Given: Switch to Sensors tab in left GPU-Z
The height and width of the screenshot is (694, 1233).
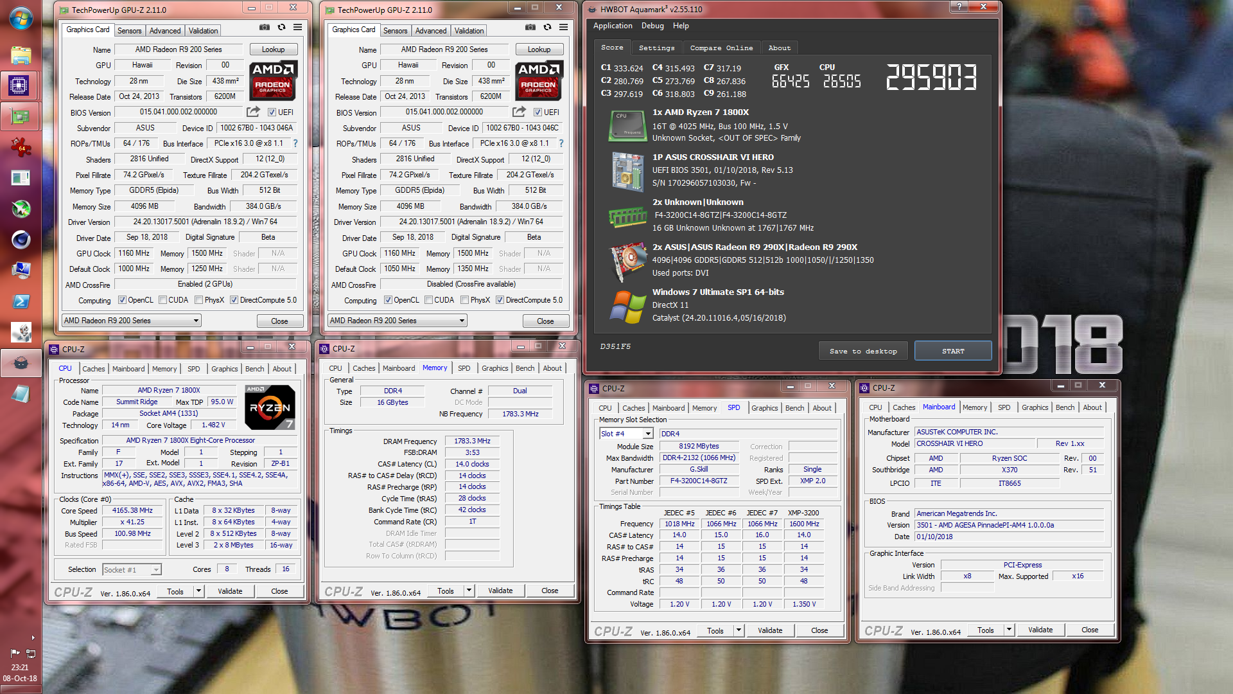Looking at the screenshot, I should coord(129,31).
